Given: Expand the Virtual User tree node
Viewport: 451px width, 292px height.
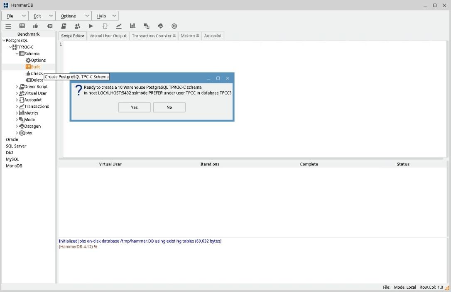Looking at the screenshot, I should 17,93.
